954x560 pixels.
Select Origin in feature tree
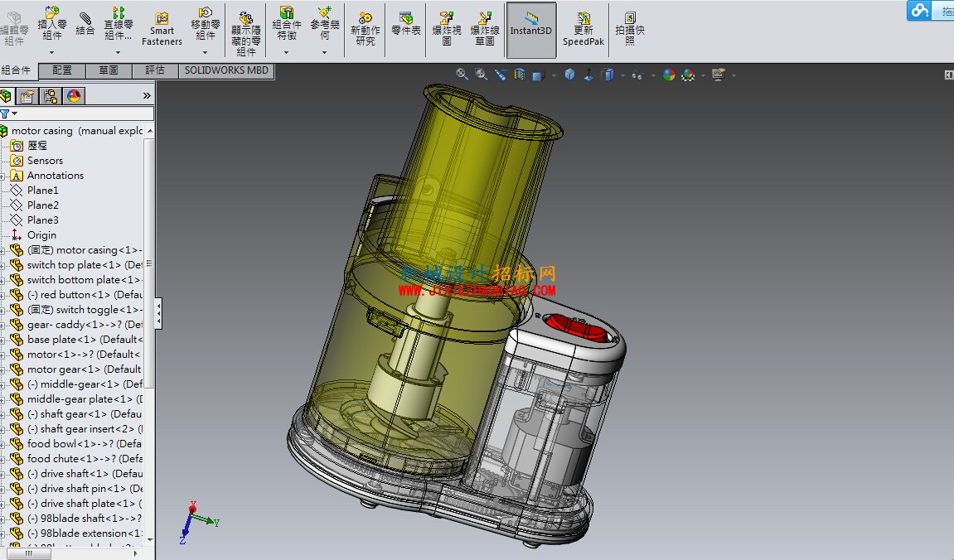(41, 235)
